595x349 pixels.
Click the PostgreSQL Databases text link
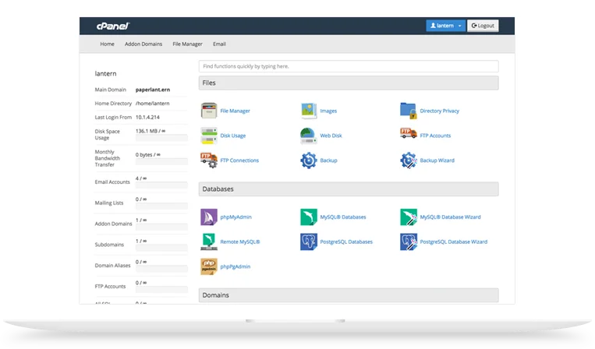click(x=346, y=241)
